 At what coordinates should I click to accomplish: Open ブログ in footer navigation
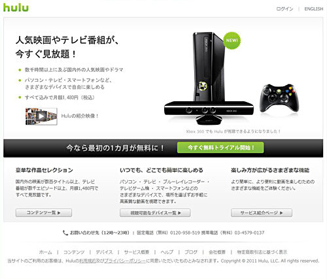click(191, 252)
